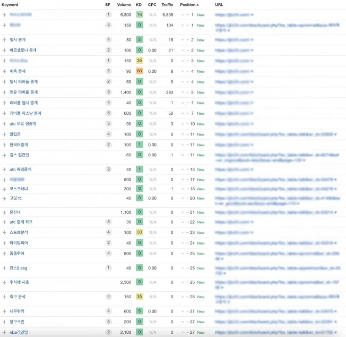Viewport: 346px width, 337px height.
Task: Sort by Position column header
Action: coord(189,5)
